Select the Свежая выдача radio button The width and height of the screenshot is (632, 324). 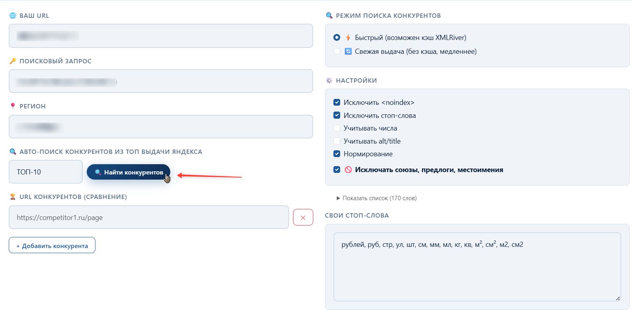[337, 51]
